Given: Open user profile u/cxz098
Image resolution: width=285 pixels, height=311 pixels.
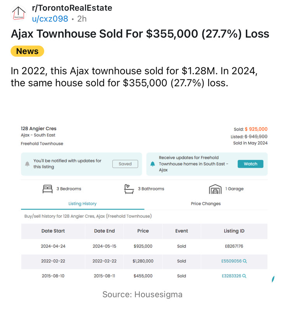Looking at the screenshot, I should point(50,19).
